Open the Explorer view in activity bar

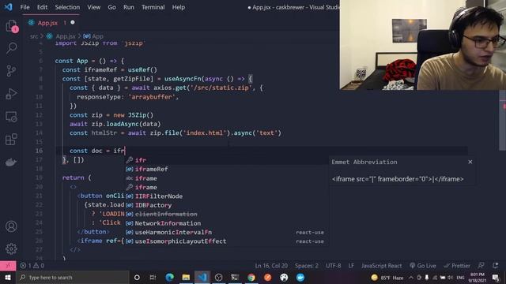click(11, 26)
